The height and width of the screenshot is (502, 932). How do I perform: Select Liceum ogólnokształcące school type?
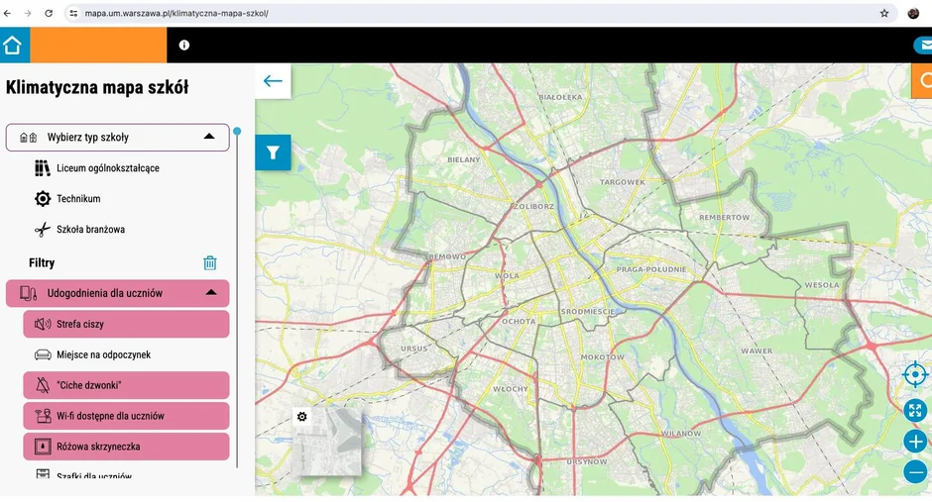[x=107, y=168]
